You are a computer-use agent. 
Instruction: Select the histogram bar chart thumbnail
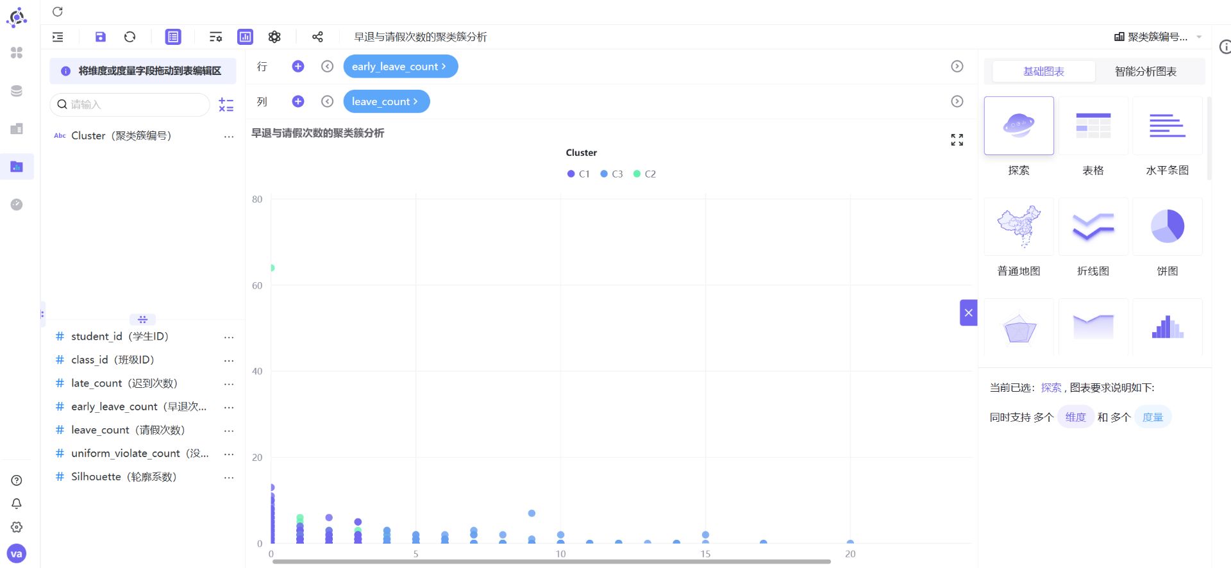(x=1168, y=327)
